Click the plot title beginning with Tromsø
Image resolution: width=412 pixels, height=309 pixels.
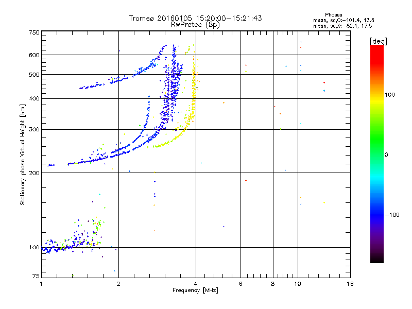tap(195, 18)
